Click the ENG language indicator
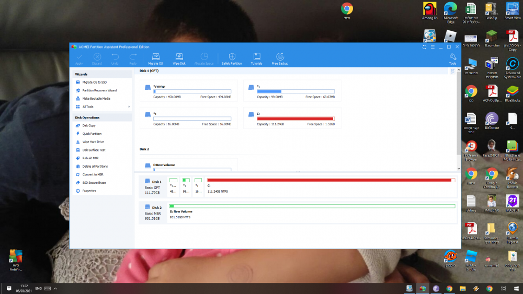Screen dimensions: 523x294 pos(38,289)
